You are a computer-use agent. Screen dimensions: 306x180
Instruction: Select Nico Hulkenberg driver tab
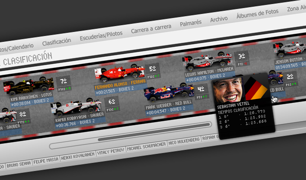click(184, 141)
